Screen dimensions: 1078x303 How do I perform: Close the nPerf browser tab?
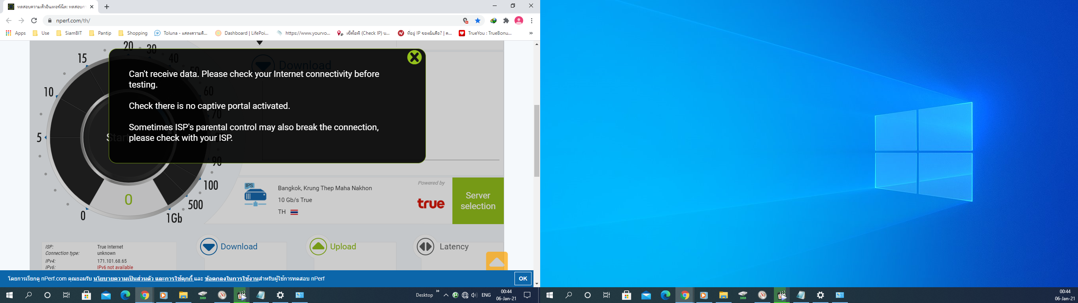click(92, 7)
